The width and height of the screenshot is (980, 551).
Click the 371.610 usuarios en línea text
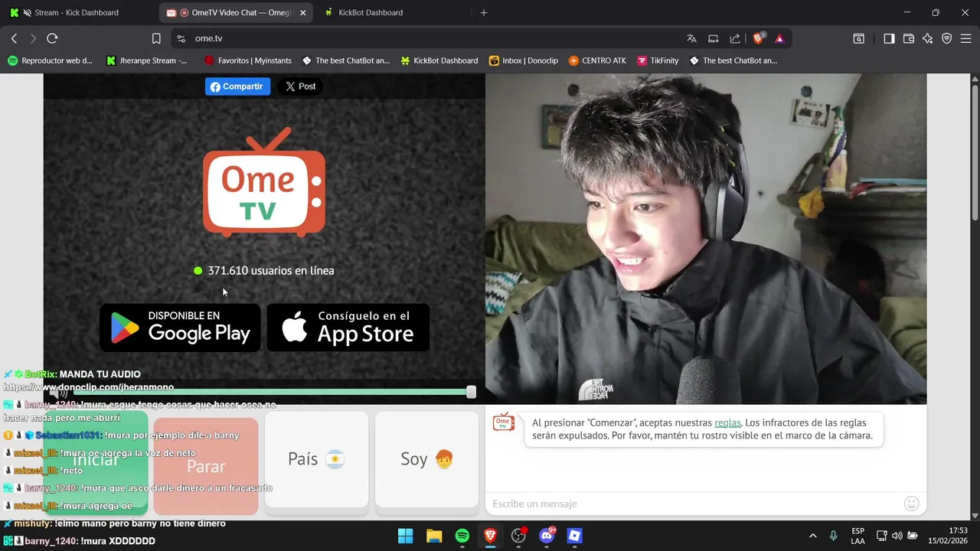pyautogui.click(x=271, y=270)
